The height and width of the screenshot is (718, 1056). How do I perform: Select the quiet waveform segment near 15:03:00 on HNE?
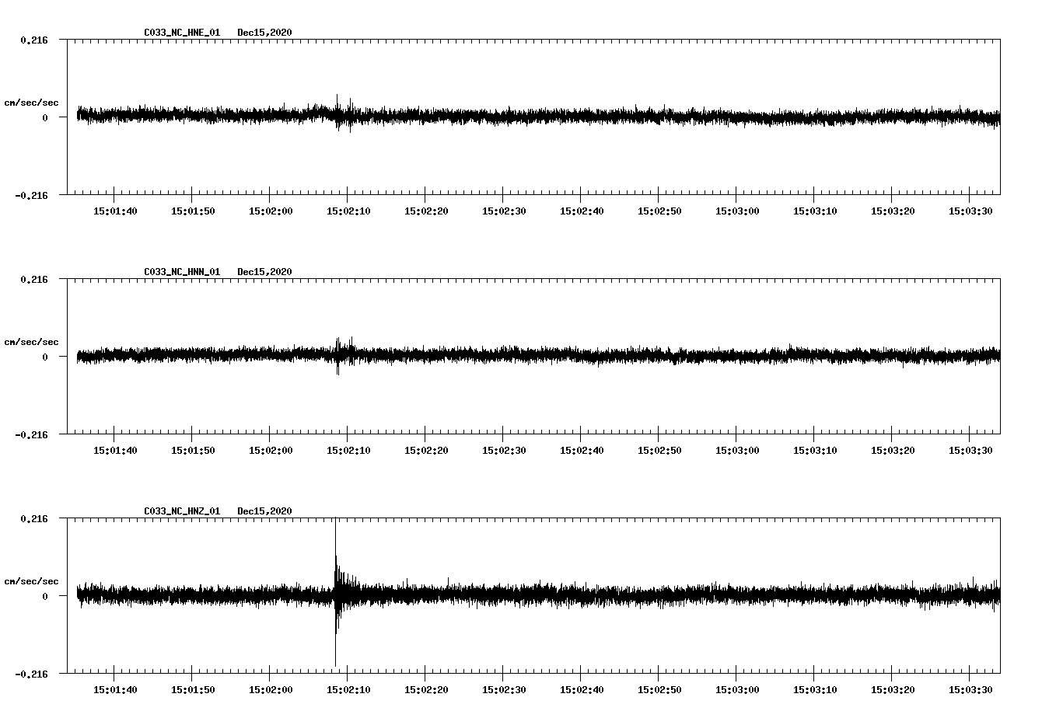tap(739, 117)
